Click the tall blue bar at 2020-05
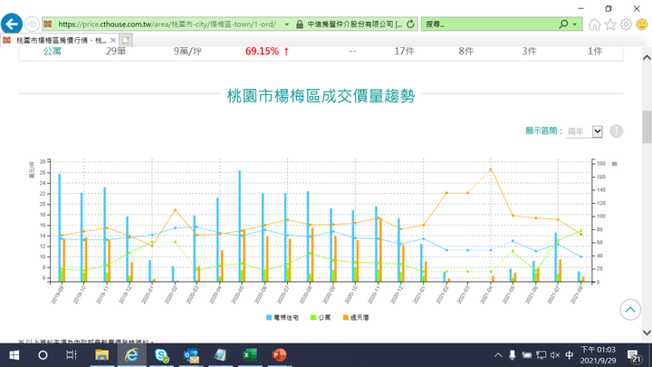The width and height of the screenshot is (652, 367). coord(239,226)
